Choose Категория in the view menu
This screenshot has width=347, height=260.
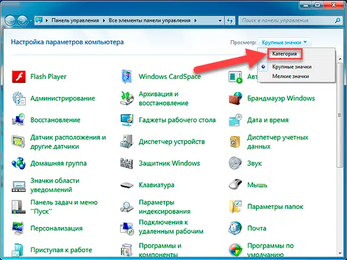[284, 54]
